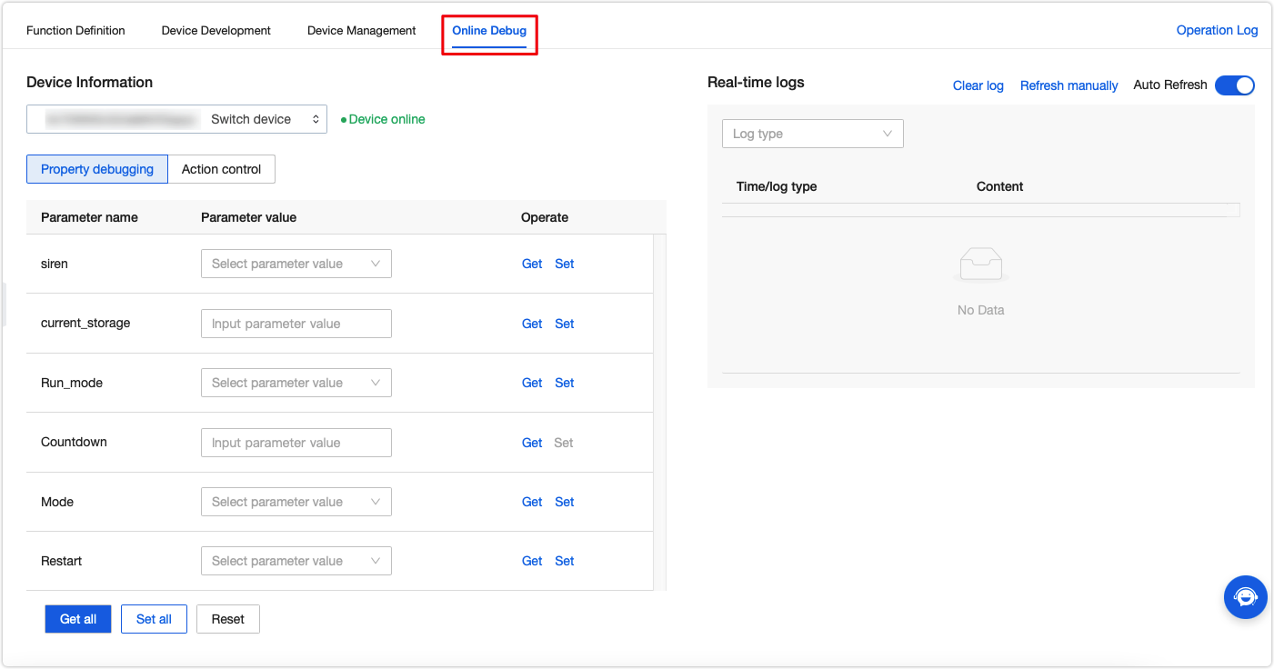Expand the Run_mode parameter value dropdown

tap(296, 383)
